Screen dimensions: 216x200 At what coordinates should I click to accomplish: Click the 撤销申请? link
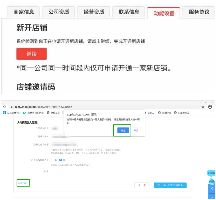pos(22,183)
